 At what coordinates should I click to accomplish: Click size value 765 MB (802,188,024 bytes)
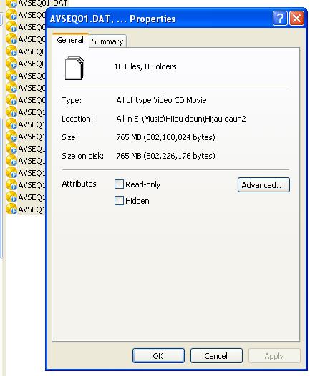pyautogui.click(x=165, y=137)
